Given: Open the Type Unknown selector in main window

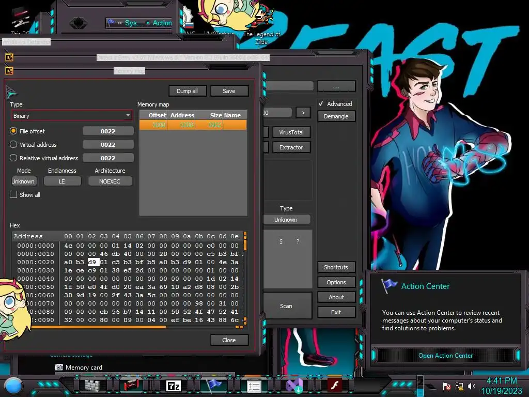Looking at the screenshot, I should click(x=286, y=219).
